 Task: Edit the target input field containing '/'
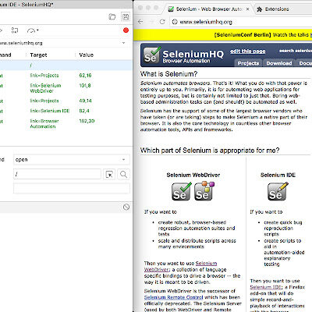[57, 174]
